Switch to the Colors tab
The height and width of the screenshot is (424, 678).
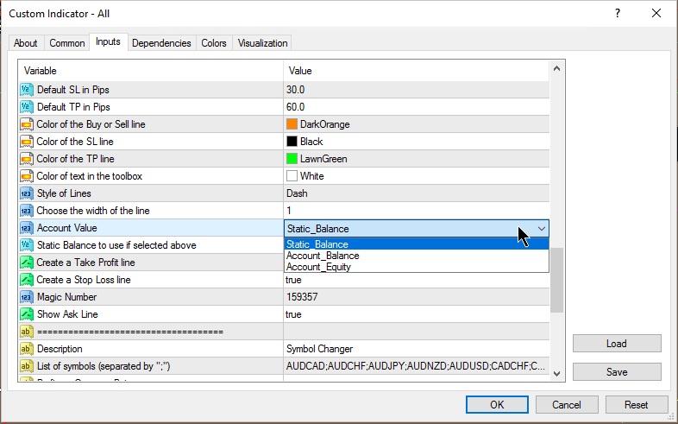(x=214, y=43)
